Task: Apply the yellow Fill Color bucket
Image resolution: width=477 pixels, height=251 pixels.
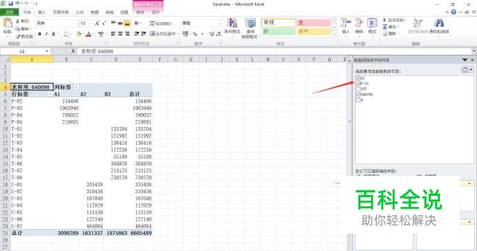Action: pos(79,34)
